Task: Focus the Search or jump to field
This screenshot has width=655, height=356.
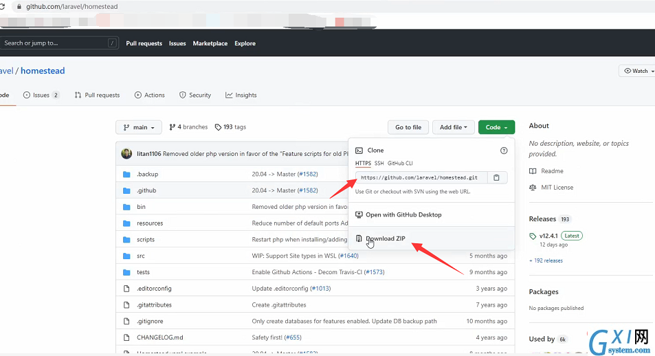Action: click(x=59, y=43)
